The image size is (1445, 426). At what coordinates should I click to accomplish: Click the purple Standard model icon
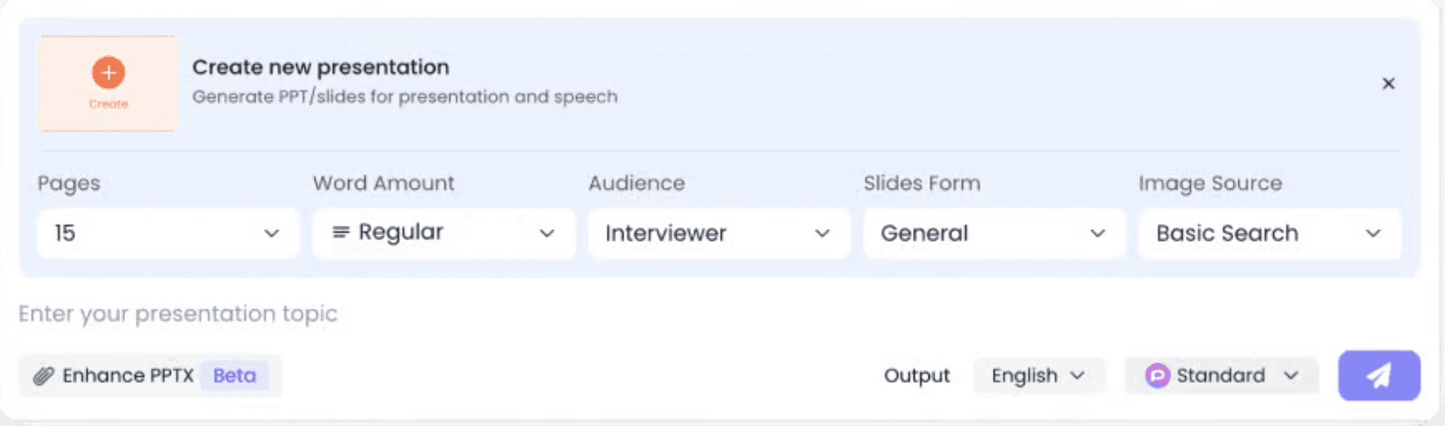pyautogui.click(x=1157, y=375)
